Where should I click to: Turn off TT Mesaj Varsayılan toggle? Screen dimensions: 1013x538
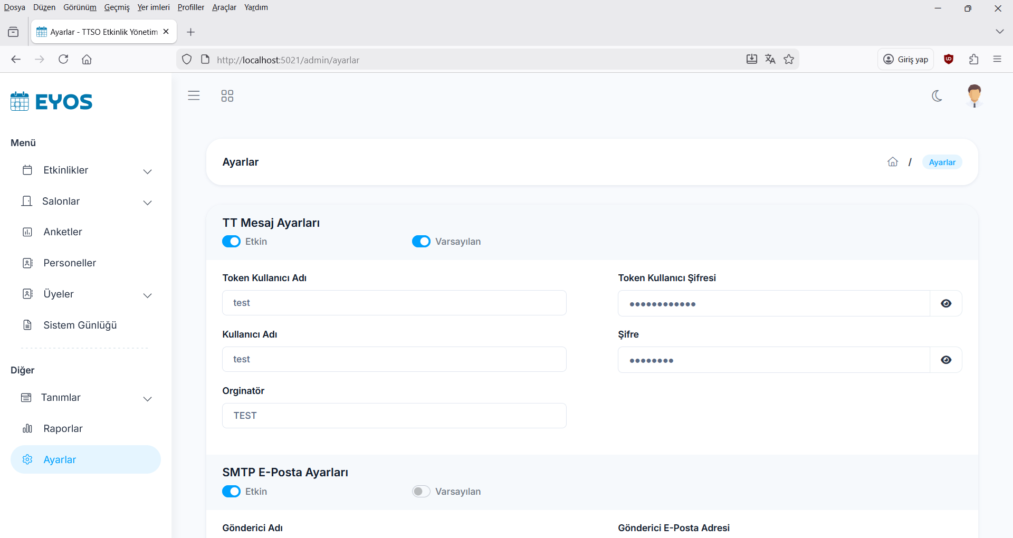421,242
